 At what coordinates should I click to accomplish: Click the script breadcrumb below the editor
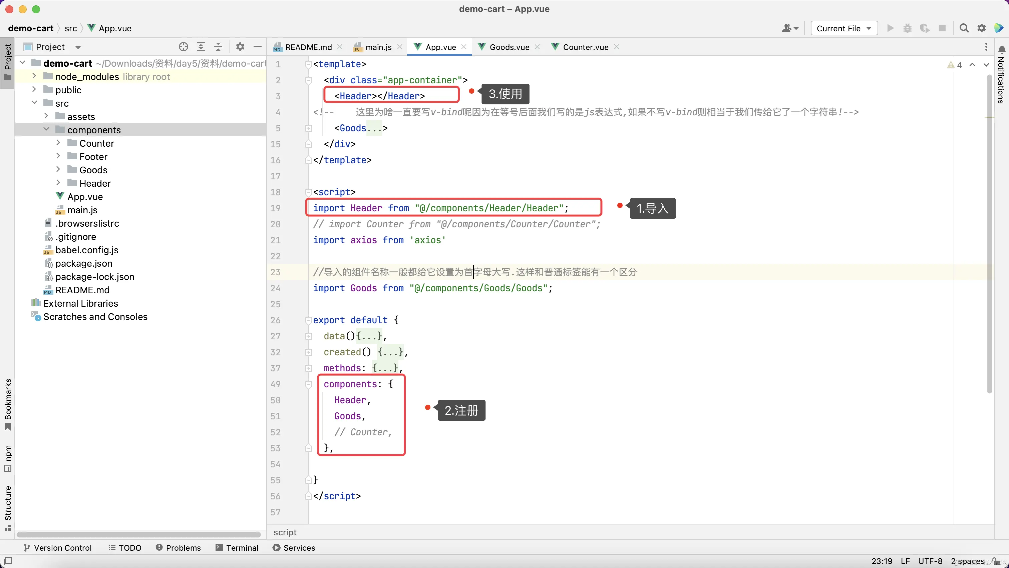(285, 532)
